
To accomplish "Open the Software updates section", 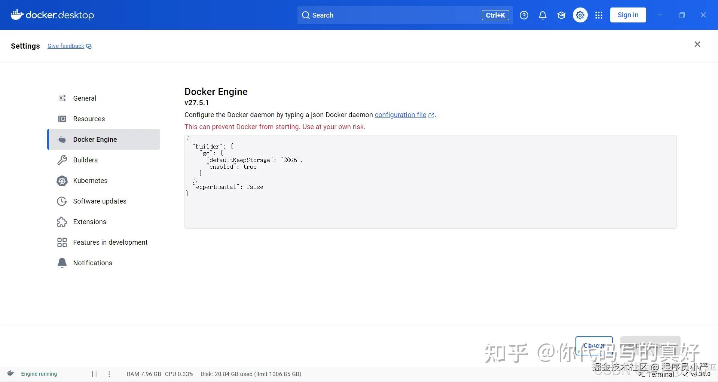I will [x=104, y=201].
